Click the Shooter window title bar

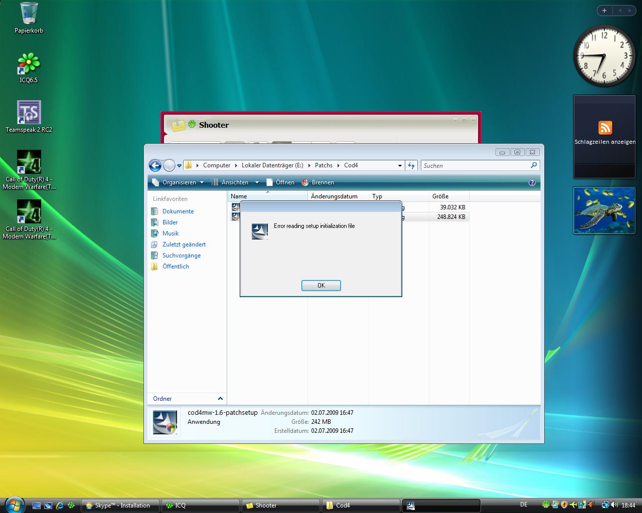(321, 124)
